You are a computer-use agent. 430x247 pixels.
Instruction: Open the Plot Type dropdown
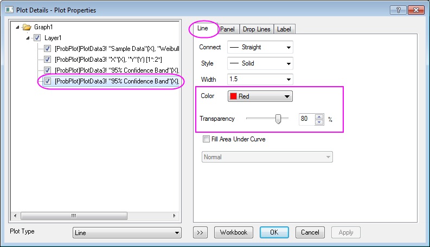(127, 233)
